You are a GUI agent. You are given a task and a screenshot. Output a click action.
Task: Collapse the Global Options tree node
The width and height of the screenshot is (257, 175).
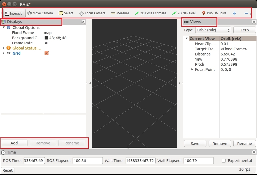coord(4,27)
